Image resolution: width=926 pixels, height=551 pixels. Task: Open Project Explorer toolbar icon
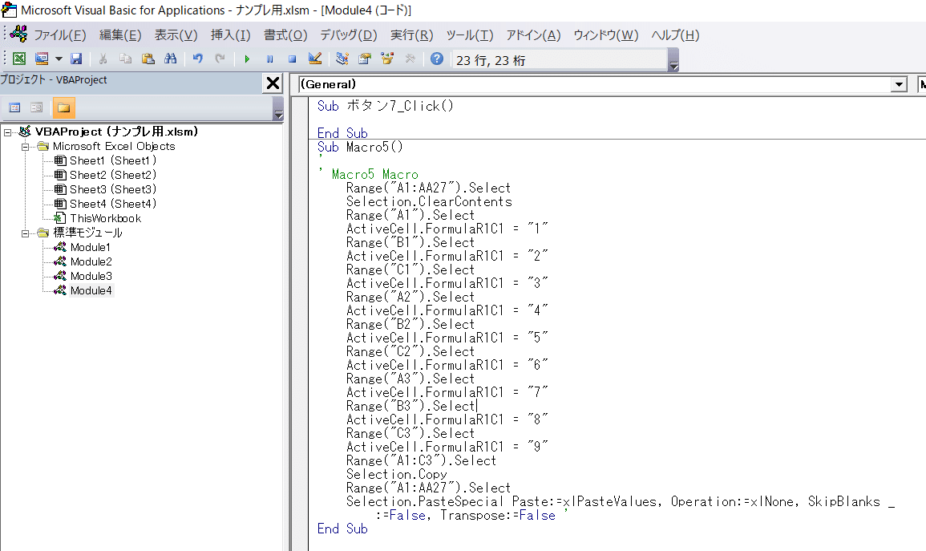(x=342, y=59)
